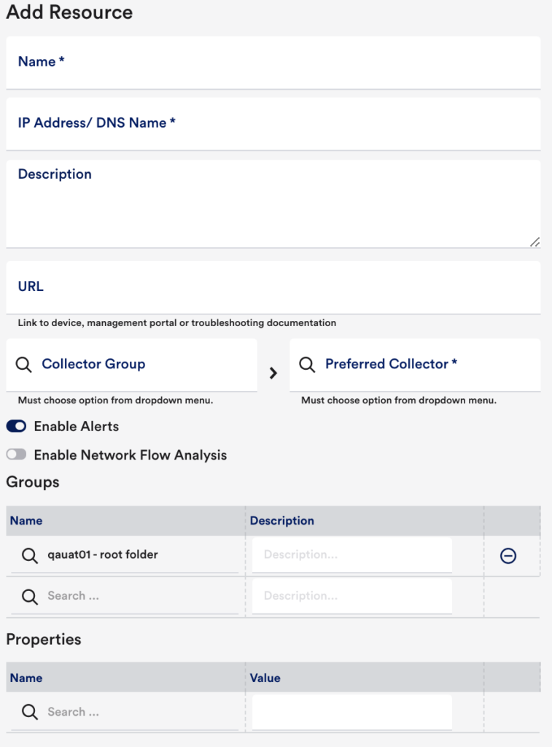Click magnifier icon beside qauat01 - root folder
The height and width of the screenshot is (747, 552).
29,555
